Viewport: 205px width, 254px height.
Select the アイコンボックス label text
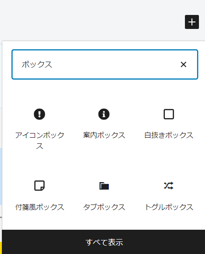(40, 141)
